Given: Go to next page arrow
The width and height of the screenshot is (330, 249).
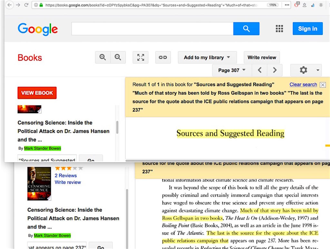Looking at the screenshot, I should [x=275, y=70].
